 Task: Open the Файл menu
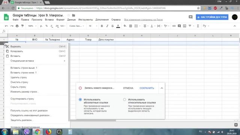point(15,20)
